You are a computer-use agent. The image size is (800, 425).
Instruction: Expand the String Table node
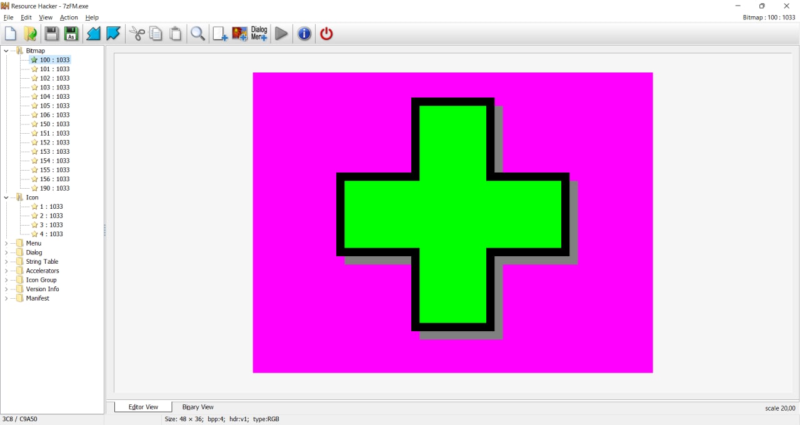(x=6, y=262)
